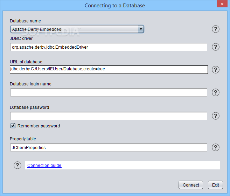The image size is (230, 196).
Task: Open help for Database login name field
Action: click(216, 92)
